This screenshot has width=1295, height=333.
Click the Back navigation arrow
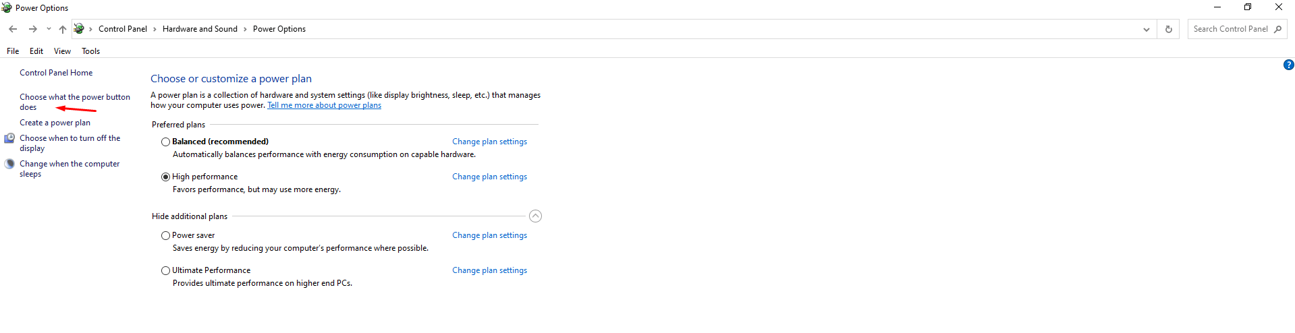[x=13, y=29]
